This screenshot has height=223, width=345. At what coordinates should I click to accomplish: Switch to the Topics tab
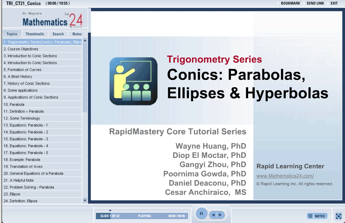[12, 34]
